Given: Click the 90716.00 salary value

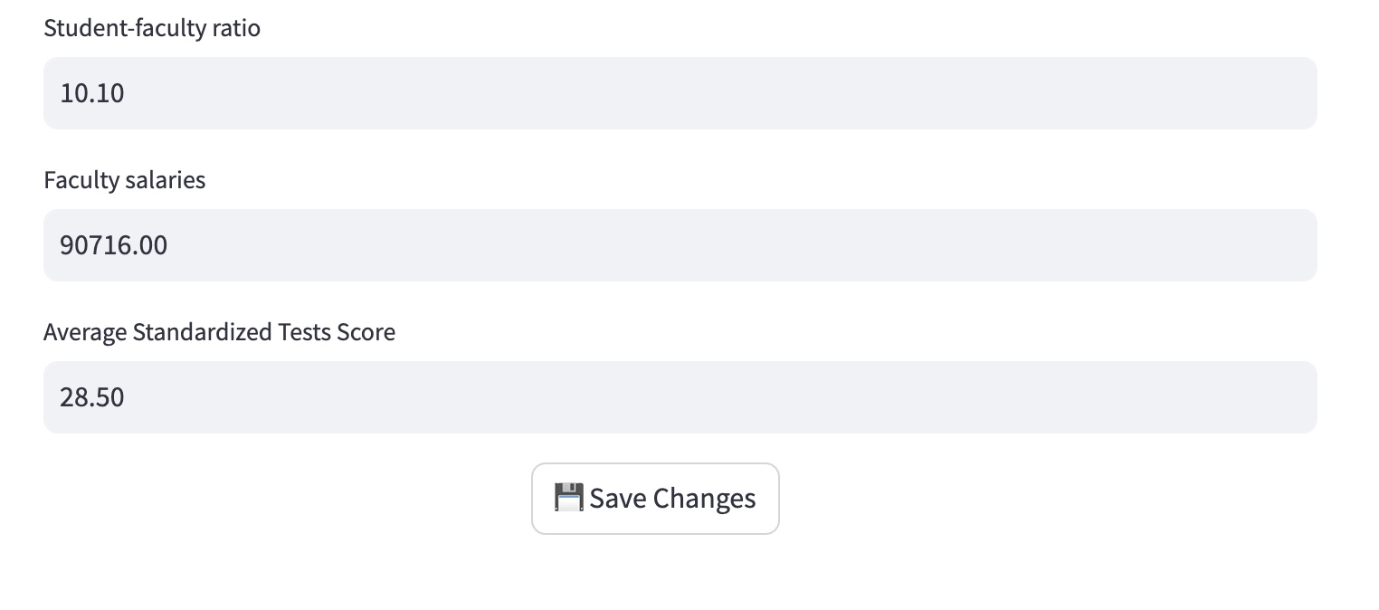Looking at the screenshot, I should (114, 245).
